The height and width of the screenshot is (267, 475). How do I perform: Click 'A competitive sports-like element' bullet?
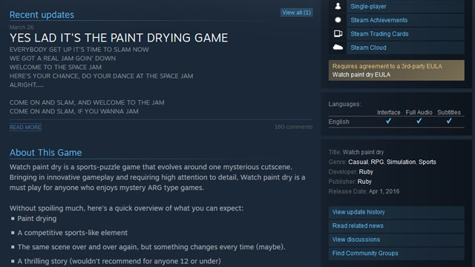click(73, 233)
